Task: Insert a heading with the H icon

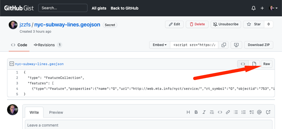Action: click(188, 112)
